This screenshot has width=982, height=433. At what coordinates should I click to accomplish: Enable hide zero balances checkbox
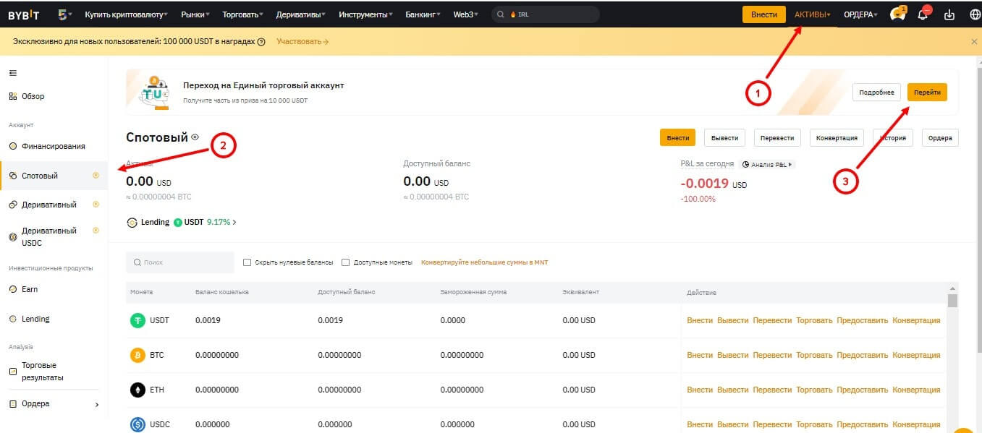[x=247, y=262]
